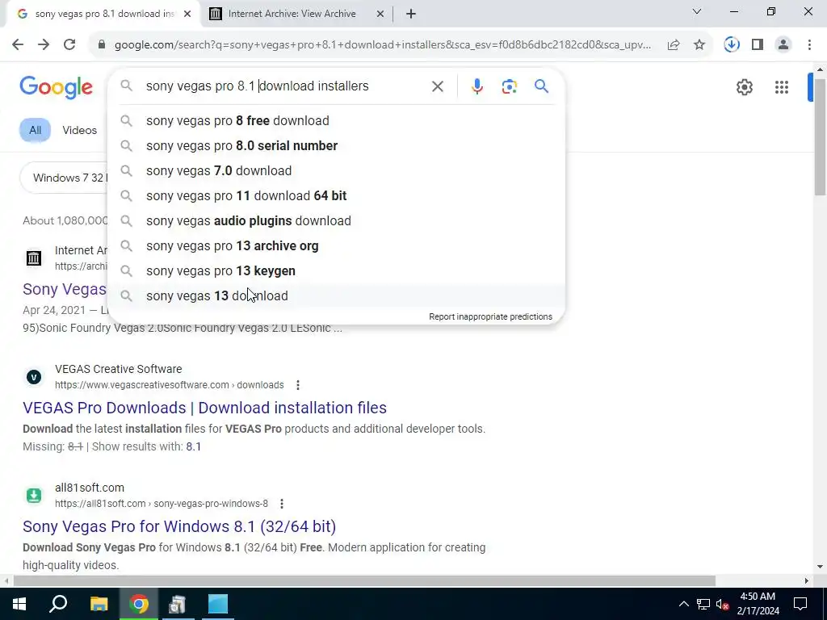827x620 pixels.
Task: Open File Explorer from the taskbar
Action: (99, 604)
